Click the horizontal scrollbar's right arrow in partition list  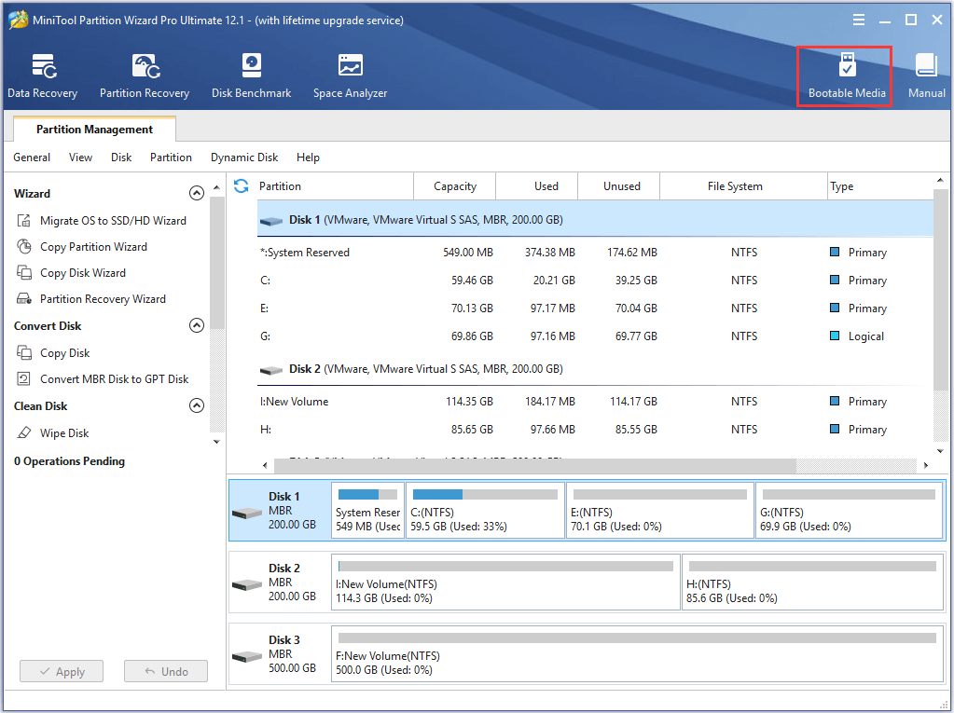click(926, 466)
